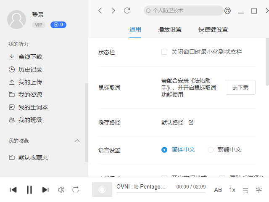The height and width of the screenshot is (202, 269).
Task: Click the 去下载 button
Action: click(x=240, y=87)
